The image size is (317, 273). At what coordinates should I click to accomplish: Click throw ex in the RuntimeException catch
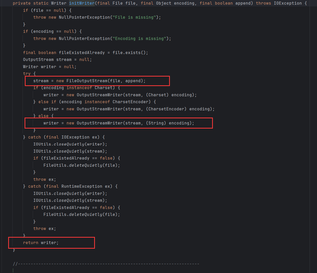(44, 229)
